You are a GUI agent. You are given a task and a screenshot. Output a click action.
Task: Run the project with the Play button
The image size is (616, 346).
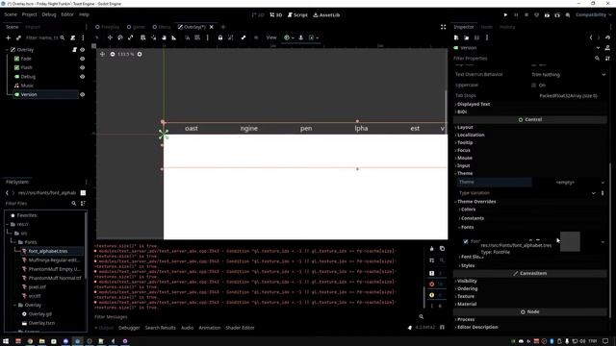click(505, 15)
